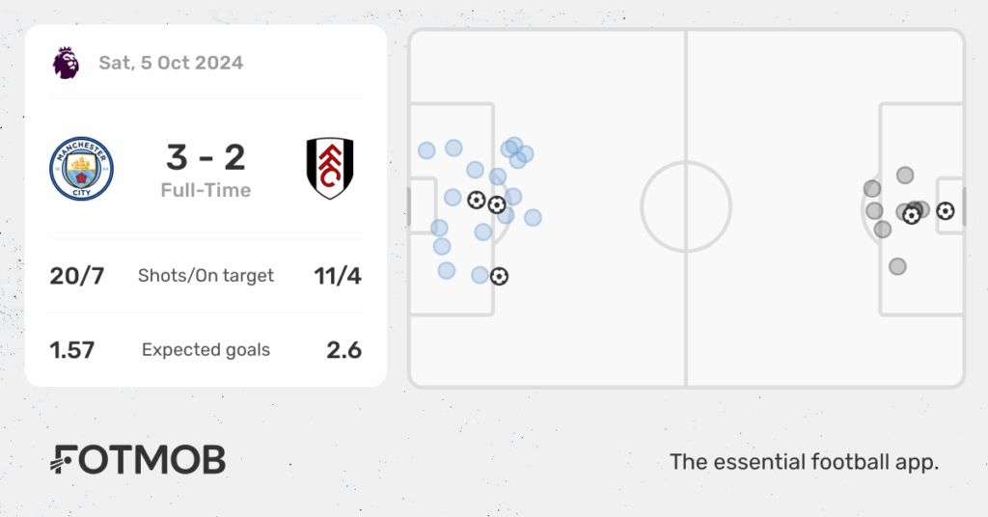Viewport: 988px width, 517px height.
Task: Select the Fulham club crest
Action: (330, 169)
